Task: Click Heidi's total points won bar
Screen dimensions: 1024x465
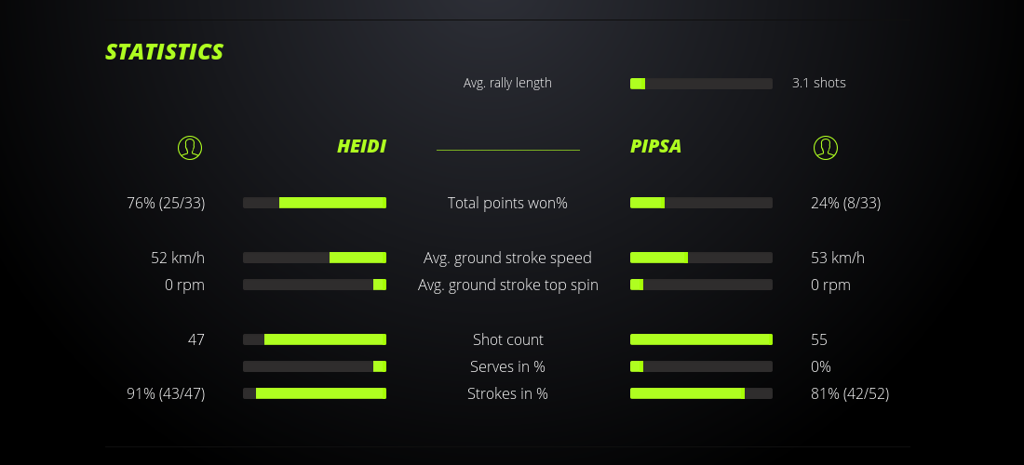Action: (x=315, y=203)
